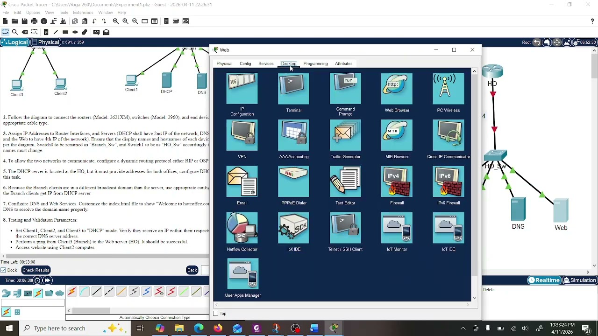Open the IoT IDE app

pyautogui.click(x=448, y=228)
